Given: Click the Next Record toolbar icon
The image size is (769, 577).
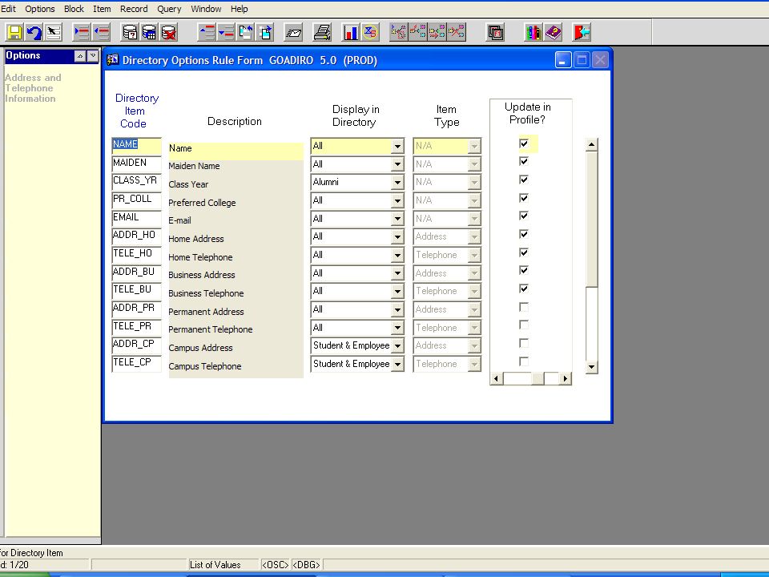Looking at the screenshot, I should point(226,33).
